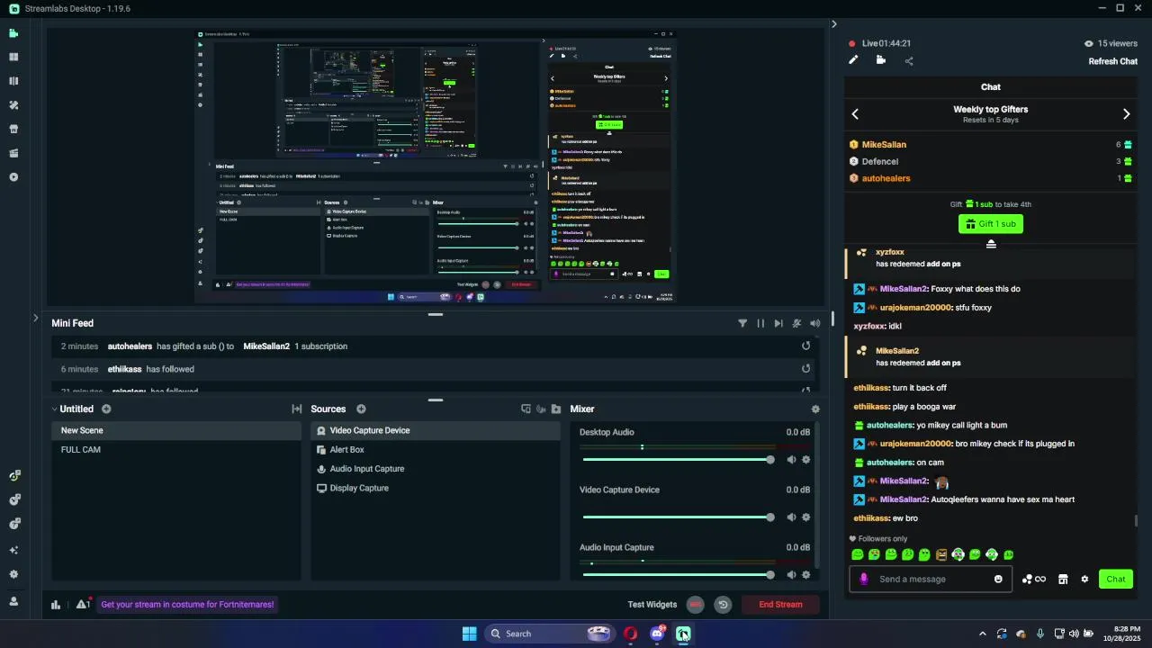Select the Display Capture source
The height and width of the screenshot is (648, 1152).
point(436,488)
